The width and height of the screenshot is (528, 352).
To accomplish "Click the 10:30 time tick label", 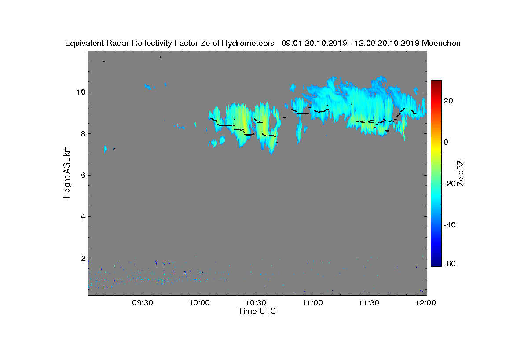I will (256, 303).
